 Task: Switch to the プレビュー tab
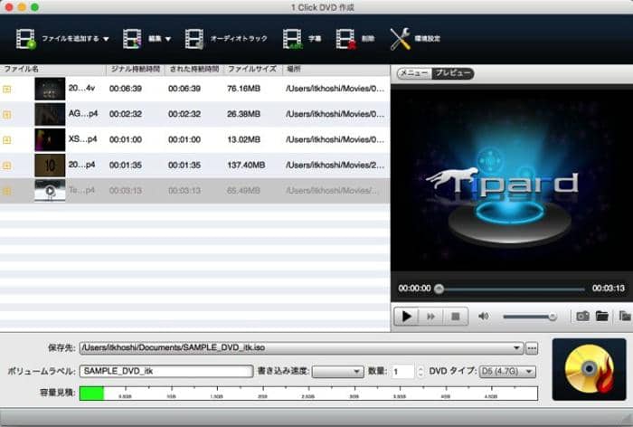click(x=452, y=73)
